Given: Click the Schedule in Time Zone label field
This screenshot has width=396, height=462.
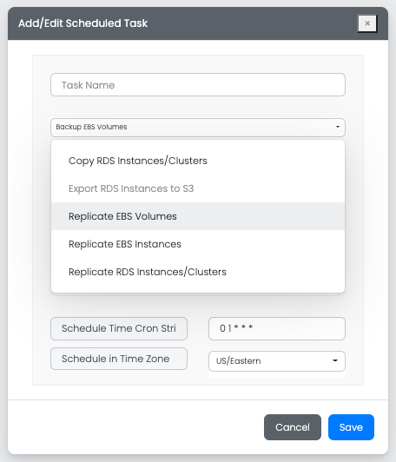Looking at the screenshot, I should tap(119, 359).
